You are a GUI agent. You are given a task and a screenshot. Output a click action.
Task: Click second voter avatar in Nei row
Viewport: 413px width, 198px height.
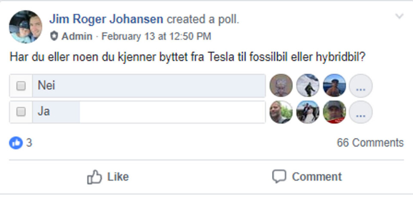pos(308,86)
